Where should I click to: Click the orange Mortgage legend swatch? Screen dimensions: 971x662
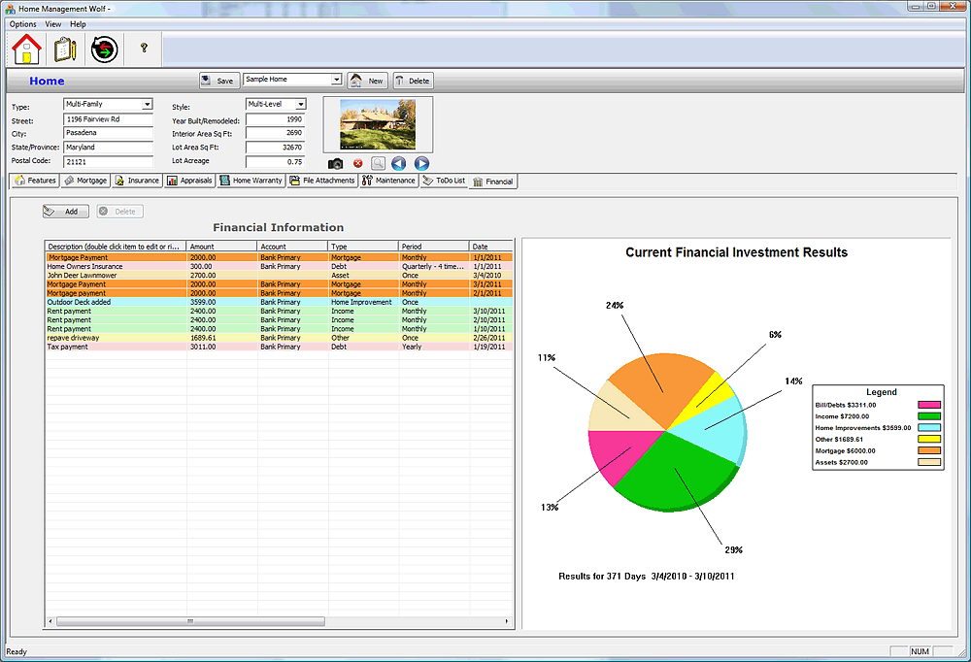pyautogui.click(x=928, y=450)
